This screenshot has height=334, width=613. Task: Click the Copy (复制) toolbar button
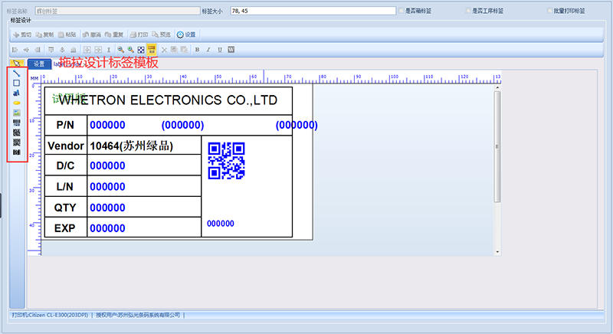click(44, 34)
